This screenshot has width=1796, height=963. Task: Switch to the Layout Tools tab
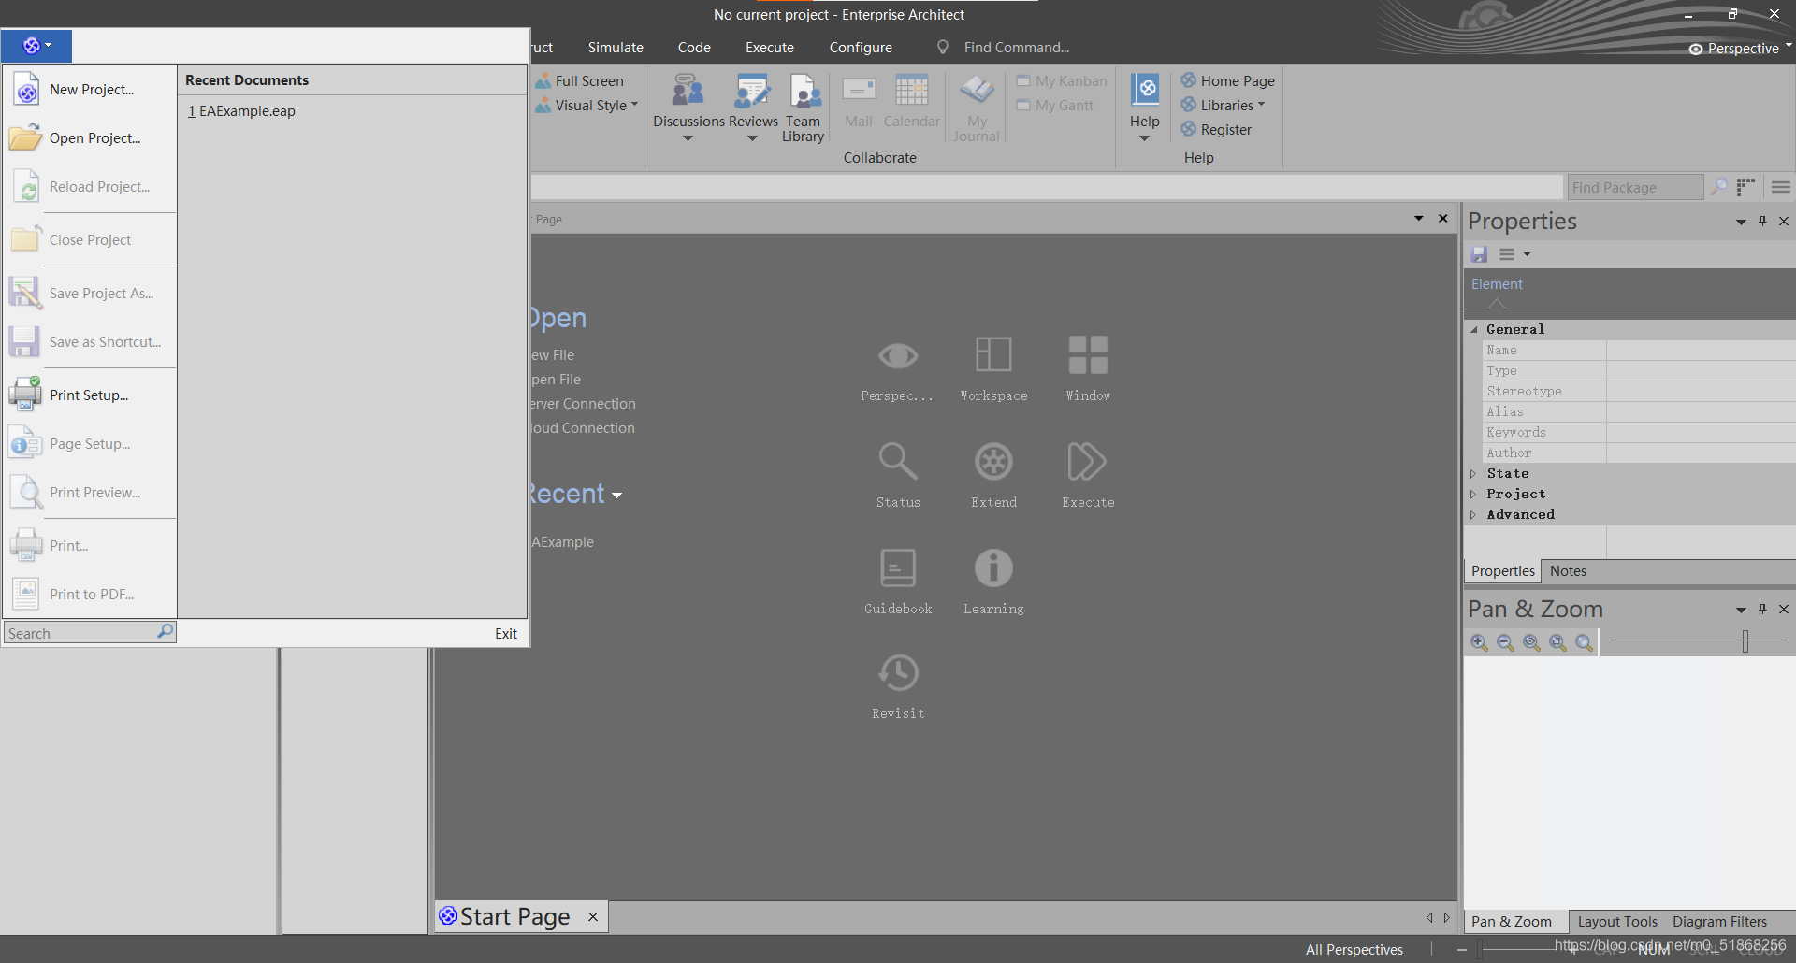click(1617, 922)
